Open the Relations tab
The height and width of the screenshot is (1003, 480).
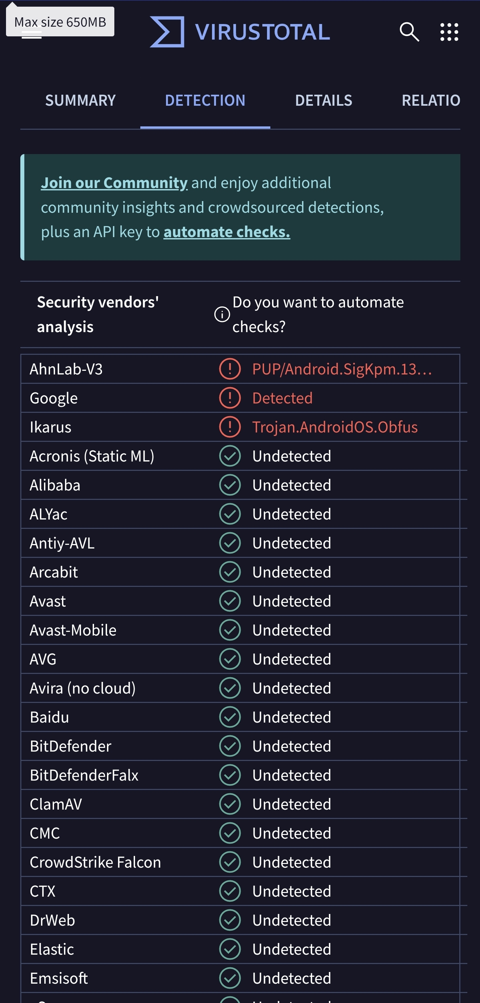431,100
